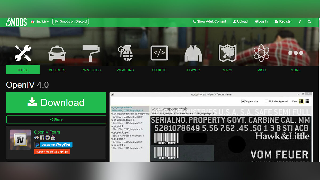The image size is (320, 180).
Task: Select the Player jacket icon
Action: click(193, 53)
